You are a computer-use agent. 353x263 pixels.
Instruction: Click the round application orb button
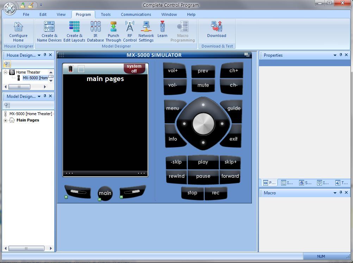(10, 8)
